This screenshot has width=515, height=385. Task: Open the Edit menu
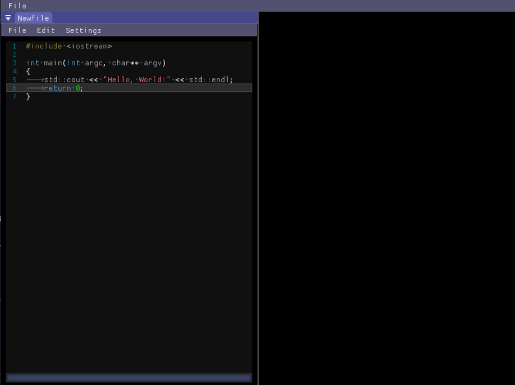point(46,30)
